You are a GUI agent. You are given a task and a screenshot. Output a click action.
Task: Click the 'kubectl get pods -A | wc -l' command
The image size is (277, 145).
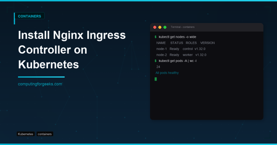click(x=177, y=61)
